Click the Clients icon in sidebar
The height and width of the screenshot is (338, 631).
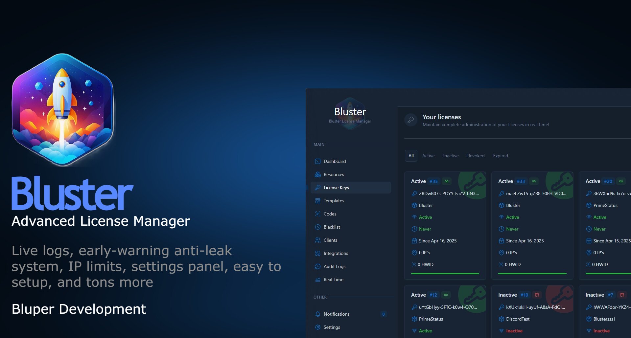(x=317, y=240)
